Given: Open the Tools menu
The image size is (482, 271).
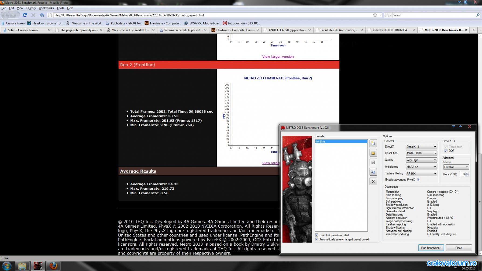Looking at the screenshot, I should pyautogui.click(x=60, y=8).
